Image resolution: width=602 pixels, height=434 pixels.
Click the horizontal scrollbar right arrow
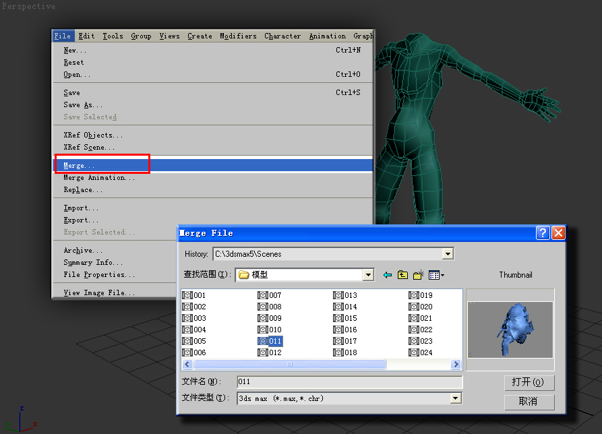click(x=456, y=365)
